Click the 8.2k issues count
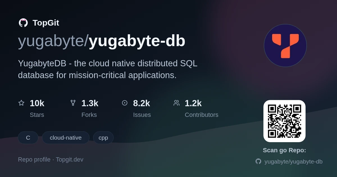Viewport: 337px width, 177px height. pos(142,103)
